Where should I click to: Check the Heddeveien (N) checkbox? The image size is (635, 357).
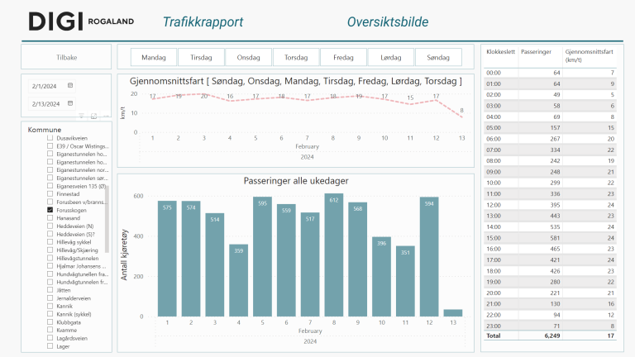click(x=50, y=226)
